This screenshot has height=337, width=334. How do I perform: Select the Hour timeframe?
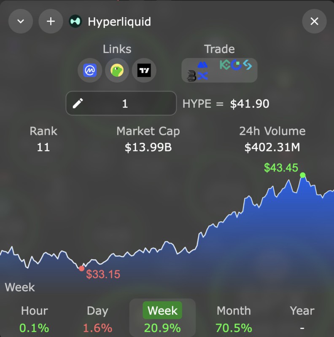click(x=35, y=318)
